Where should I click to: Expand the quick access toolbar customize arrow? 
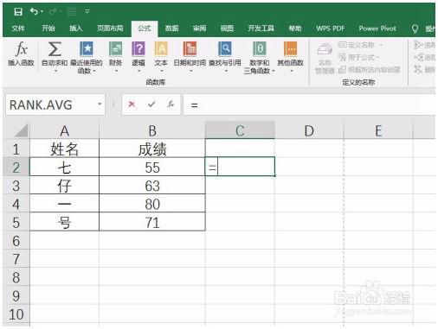pos(87,11)
